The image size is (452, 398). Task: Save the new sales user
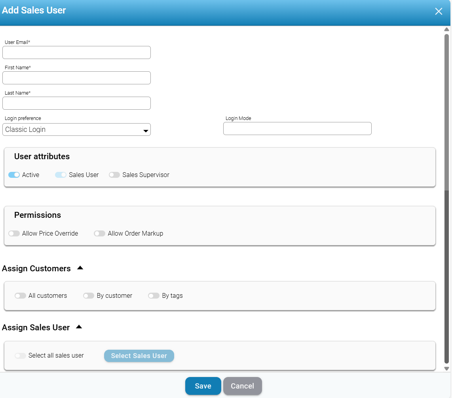pyautogui.click(x=203, y=386)
